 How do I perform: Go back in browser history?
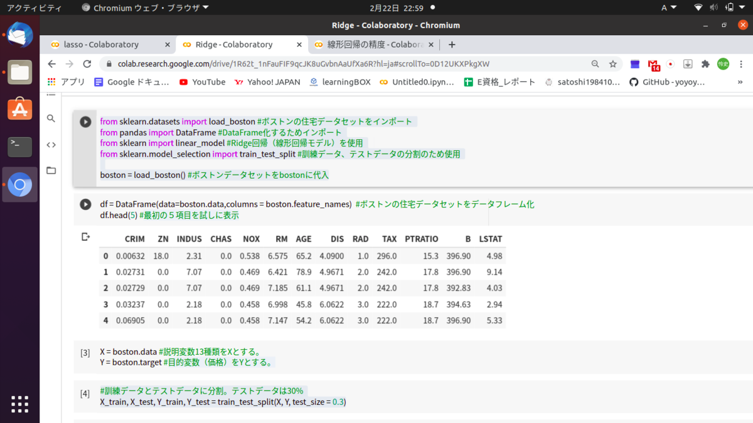point(51,64)
